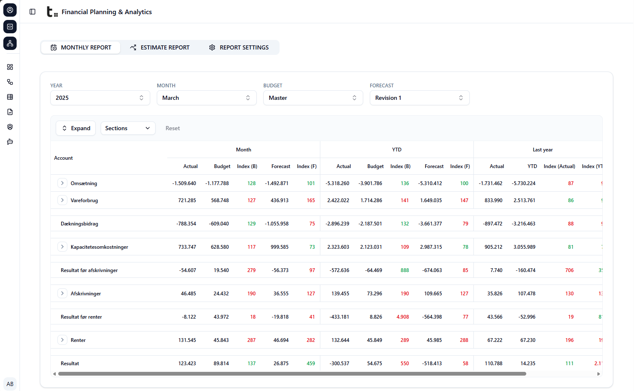This screenshot has width=634, height=391.
Task: Click the horizontal table scrollbar
Action: (292, 374)
